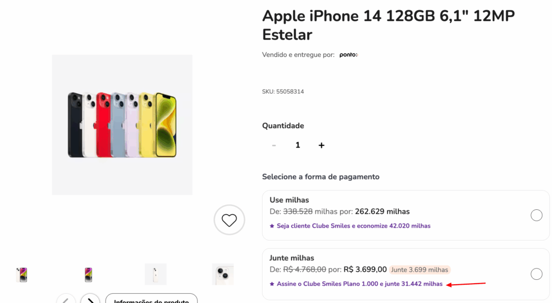
Task: Select the Use milhas payment radio button
Action: 536,215
